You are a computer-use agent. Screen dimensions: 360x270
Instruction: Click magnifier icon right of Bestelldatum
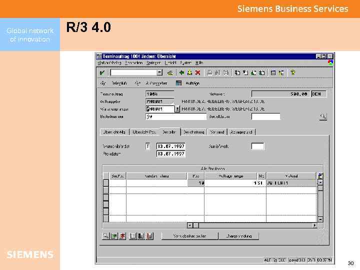coord(323,117)
